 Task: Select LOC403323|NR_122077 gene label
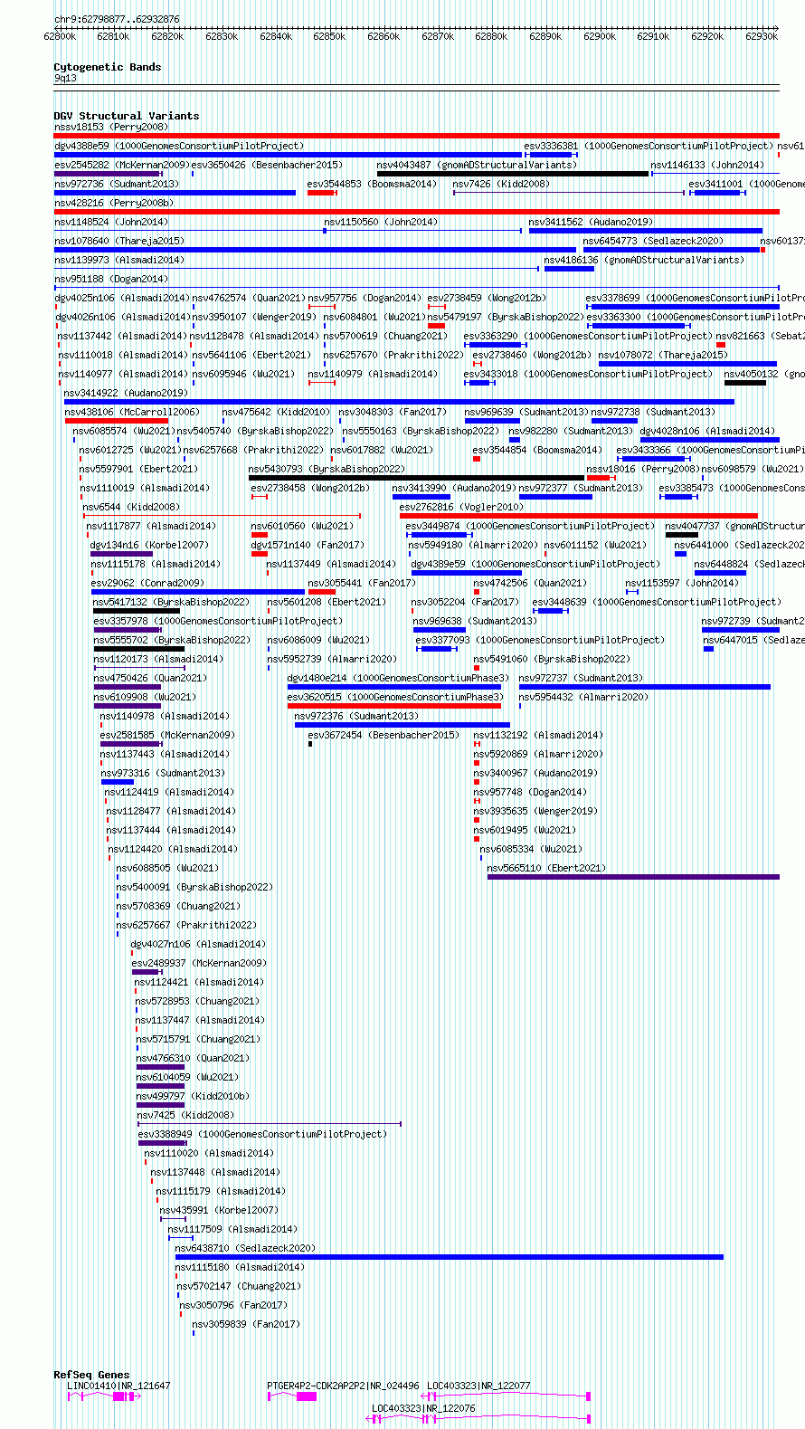[479, 1386]
